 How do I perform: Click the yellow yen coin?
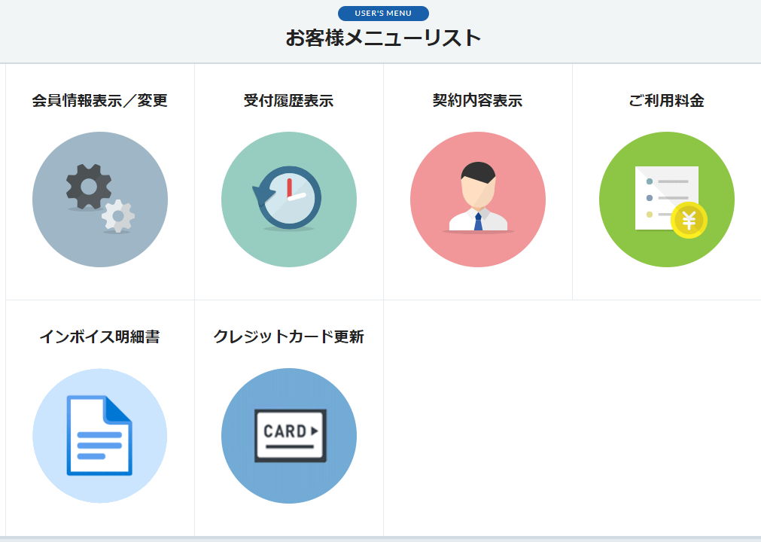[x=689, y=221]
